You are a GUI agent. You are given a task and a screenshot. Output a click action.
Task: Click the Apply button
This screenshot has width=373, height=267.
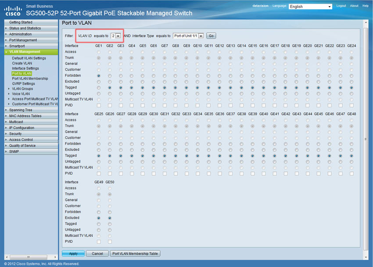click(x=73, y=254)
